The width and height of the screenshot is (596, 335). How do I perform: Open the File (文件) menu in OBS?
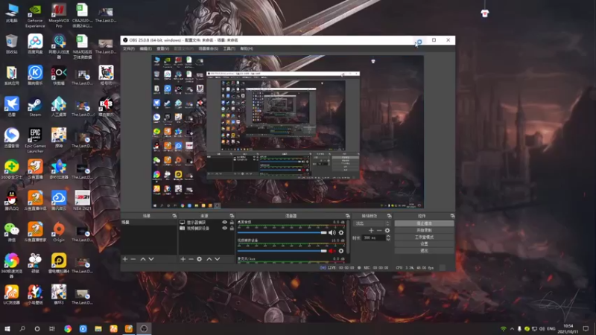128,48
